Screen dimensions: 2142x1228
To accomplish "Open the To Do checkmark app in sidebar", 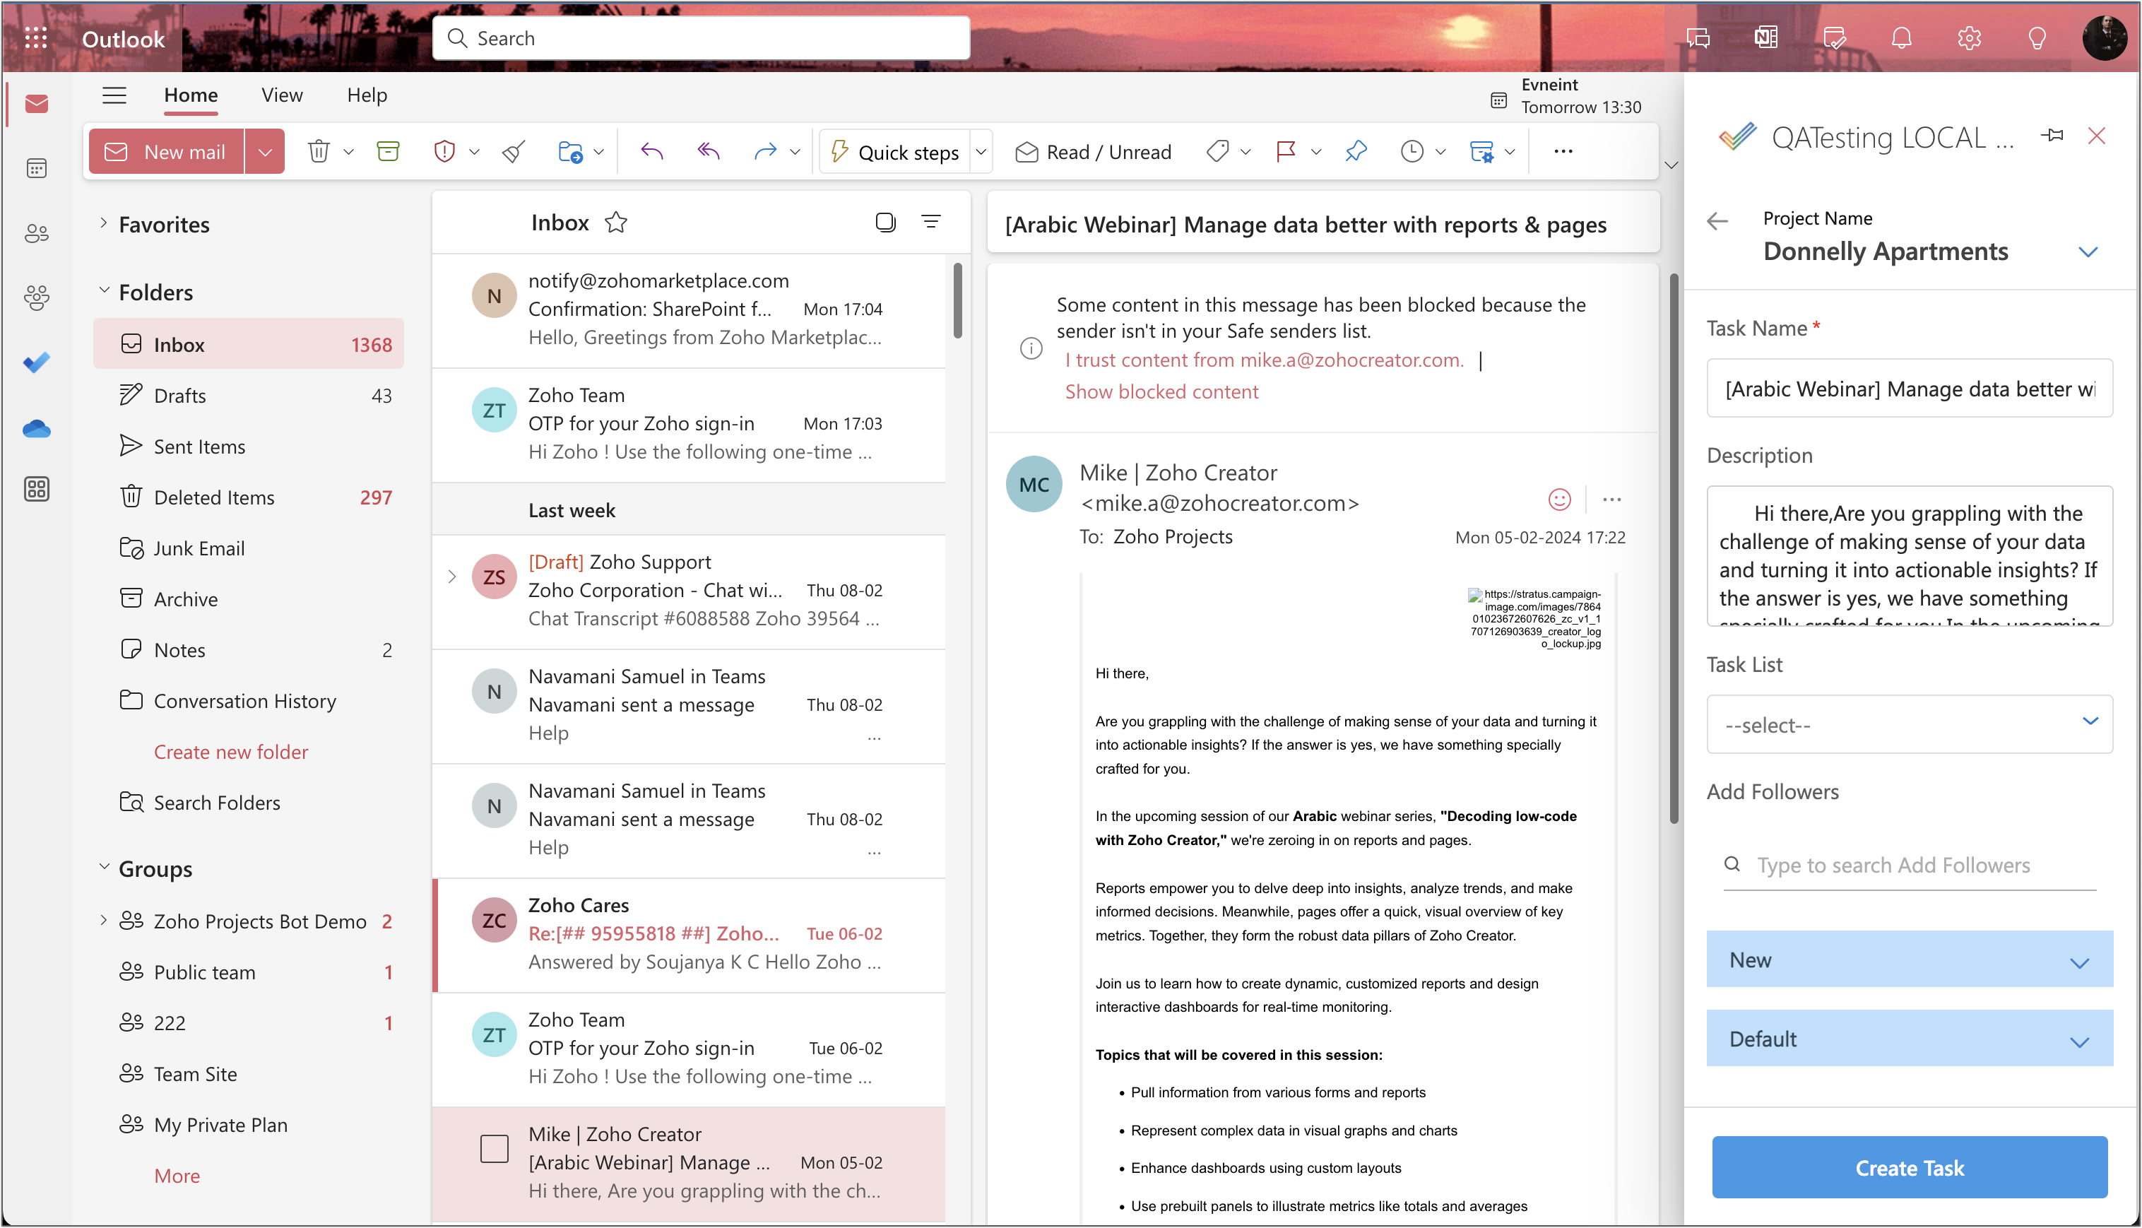I will pyautogui.click(x=36, y=362).
